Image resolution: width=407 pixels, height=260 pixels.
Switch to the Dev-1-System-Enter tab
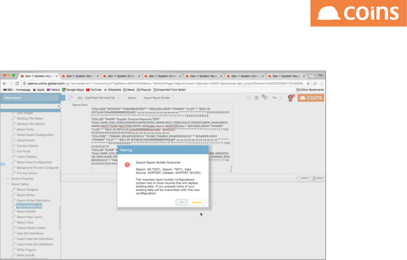tap(121, 76)
